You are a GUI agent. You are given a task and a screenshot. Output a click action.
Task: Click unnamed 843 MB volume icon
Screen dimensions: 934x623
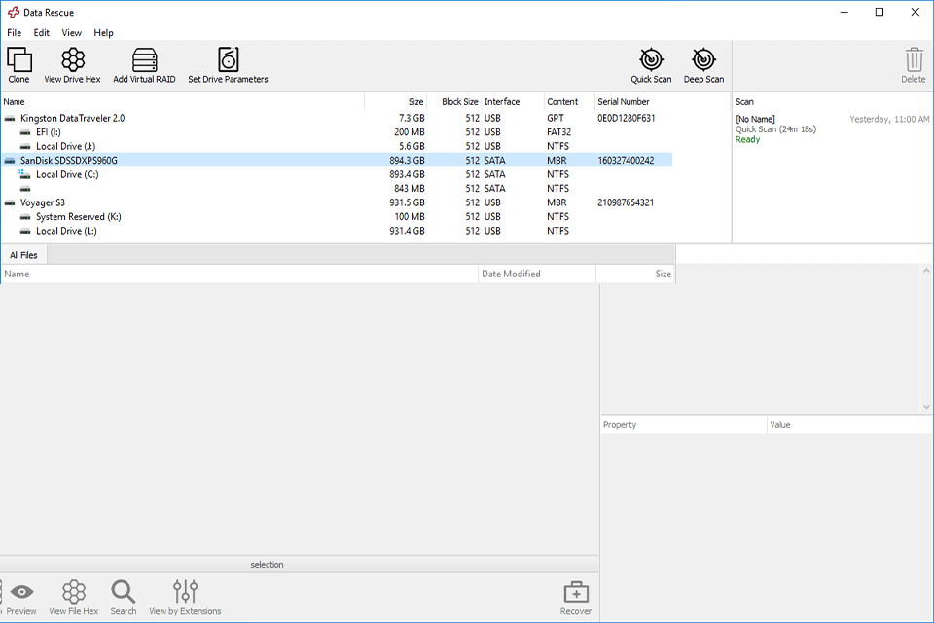pos(25,189)
